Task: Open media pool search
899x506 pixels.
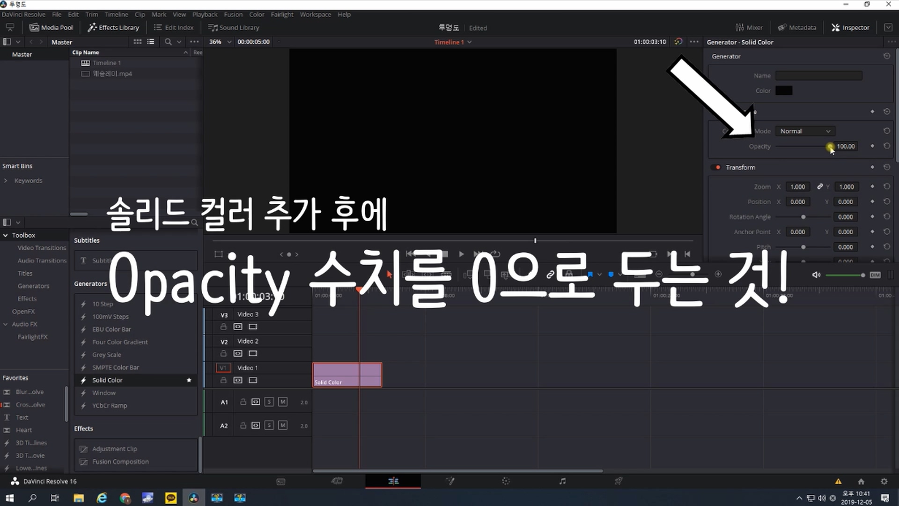Action: (x=168, y=42)
